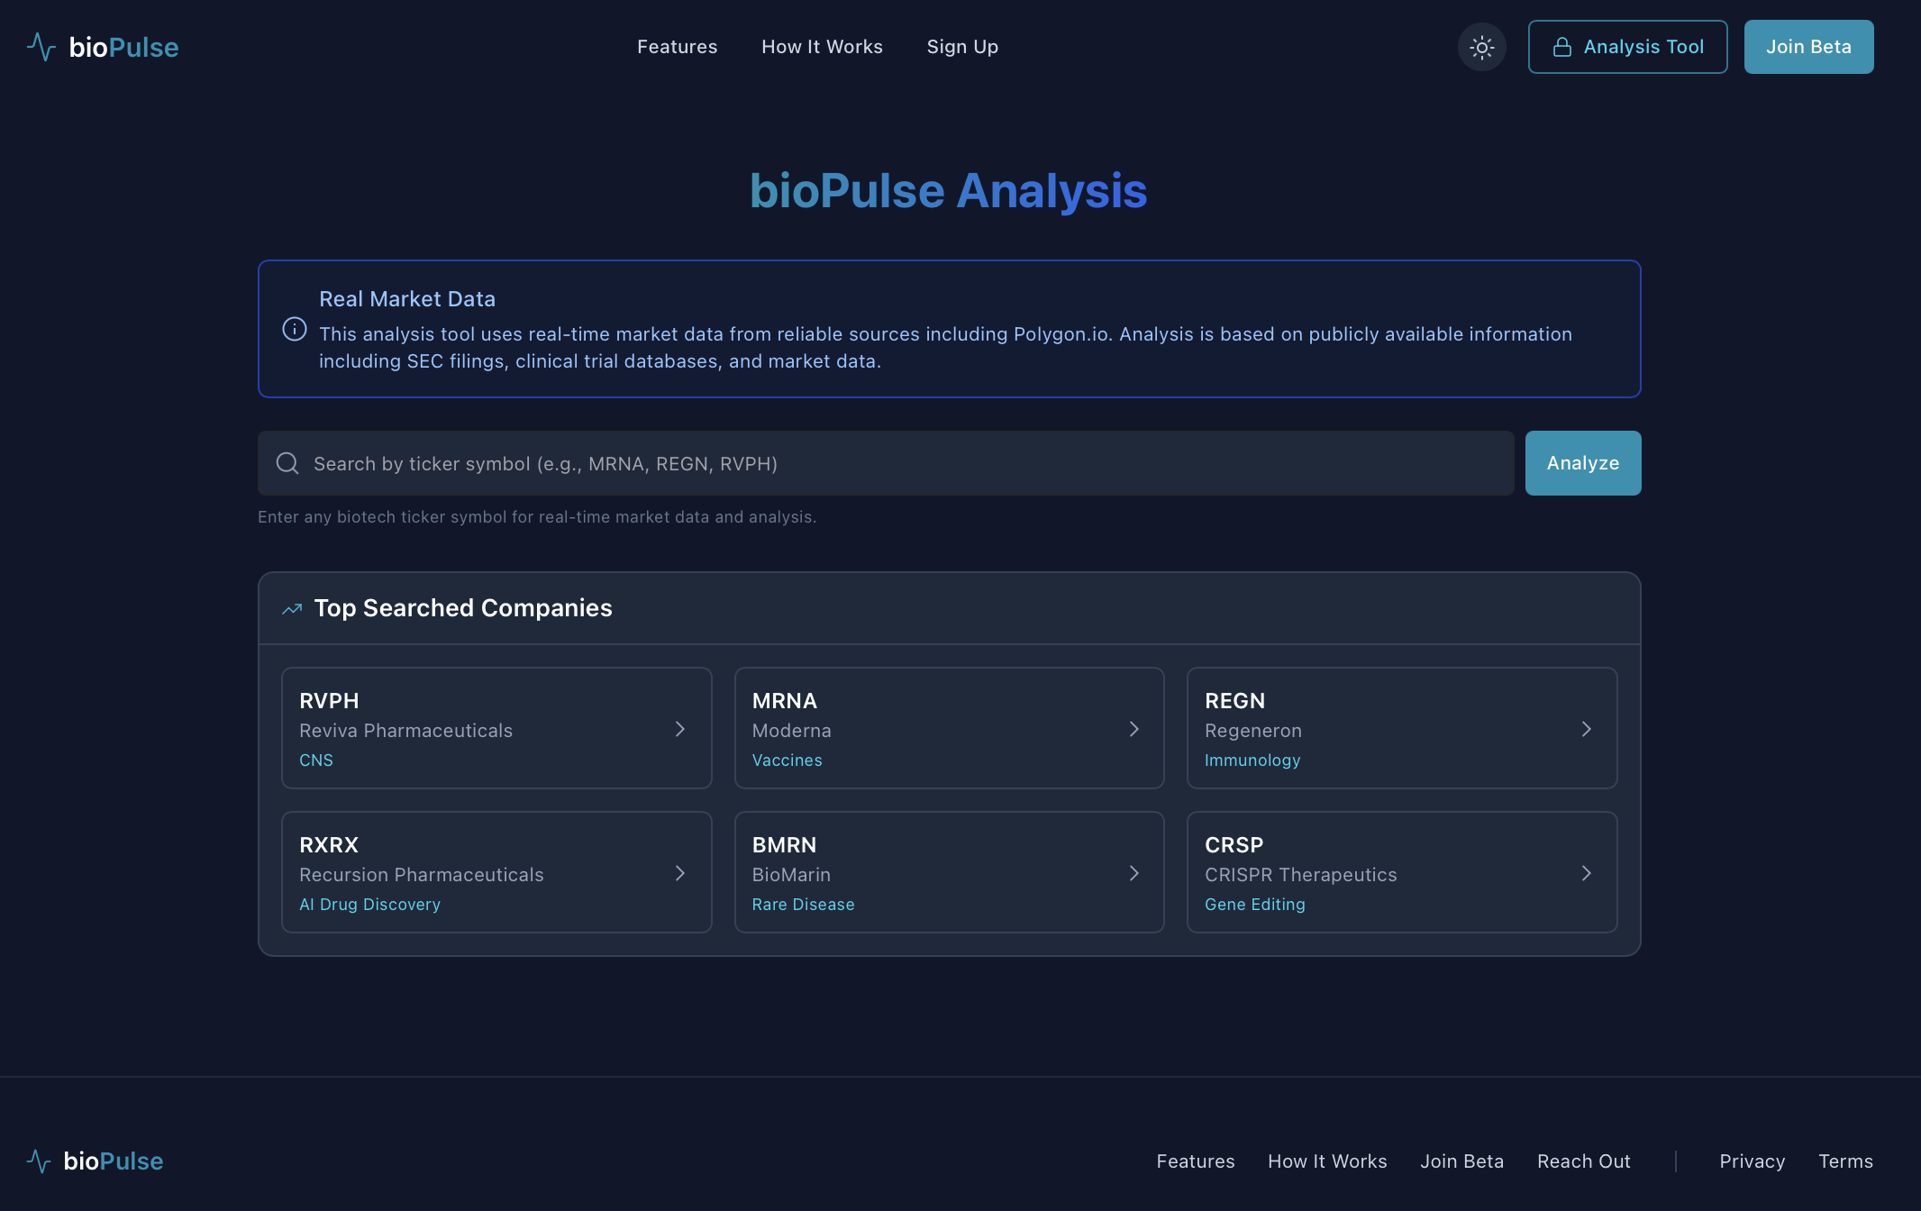1921x1211 pixels.
Task: Click the Real Market Data heading
Action: pyautogui.click(x=407, y=299)
